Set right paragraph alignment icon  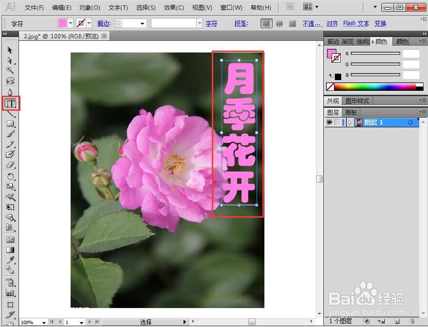292,24
